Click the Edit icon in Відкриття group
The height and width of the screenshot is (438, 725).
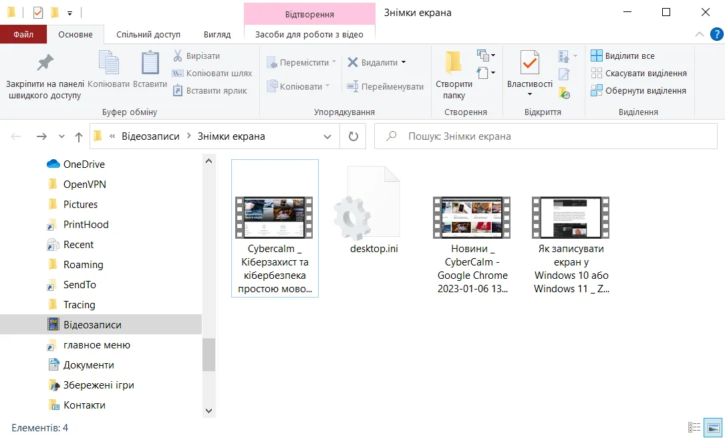click(564, 74)
